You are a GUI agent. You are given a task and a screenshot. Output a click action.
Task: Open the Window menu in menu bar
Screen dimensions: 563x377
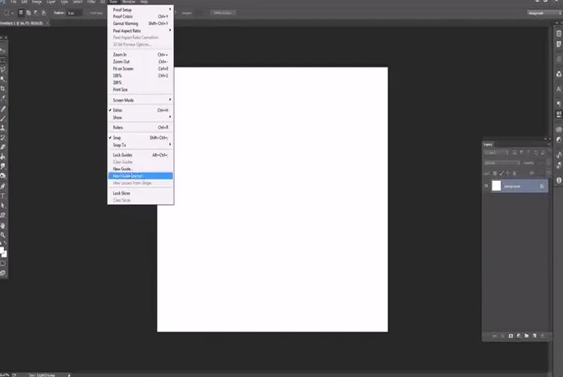[x=129, y=2]
